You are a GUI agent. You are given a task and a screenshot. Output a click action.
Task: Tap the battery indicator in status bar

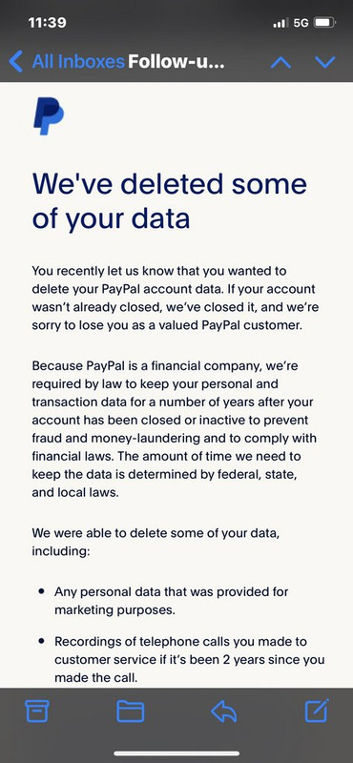(x=324, y=23)
